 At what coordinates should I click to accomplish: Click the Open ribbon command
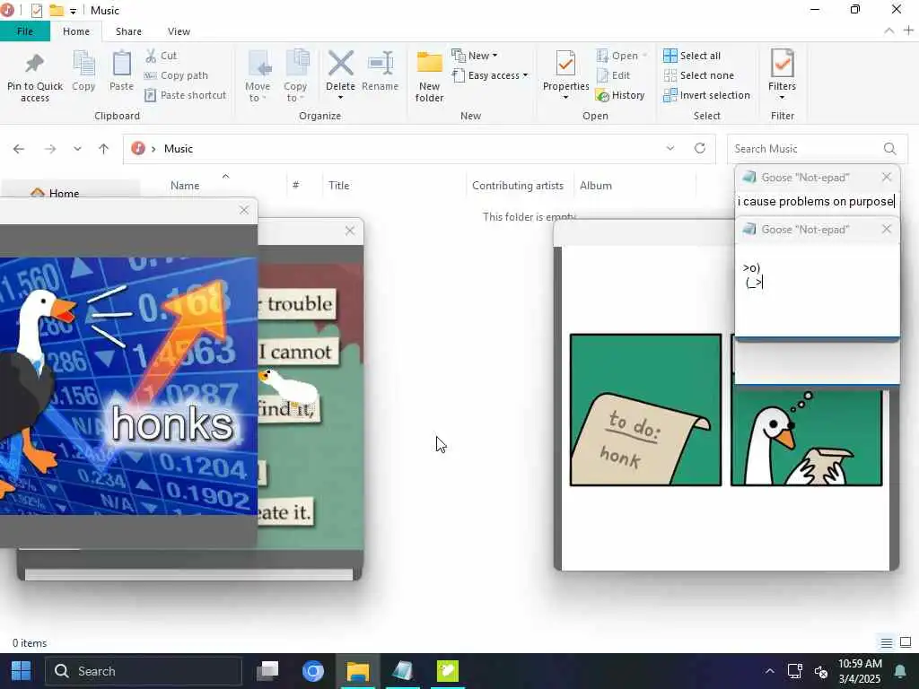[x=621, y=56]
